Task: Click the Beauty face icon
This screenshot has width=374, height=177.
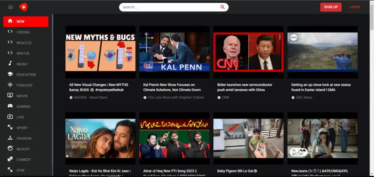Action: [10, 149]
